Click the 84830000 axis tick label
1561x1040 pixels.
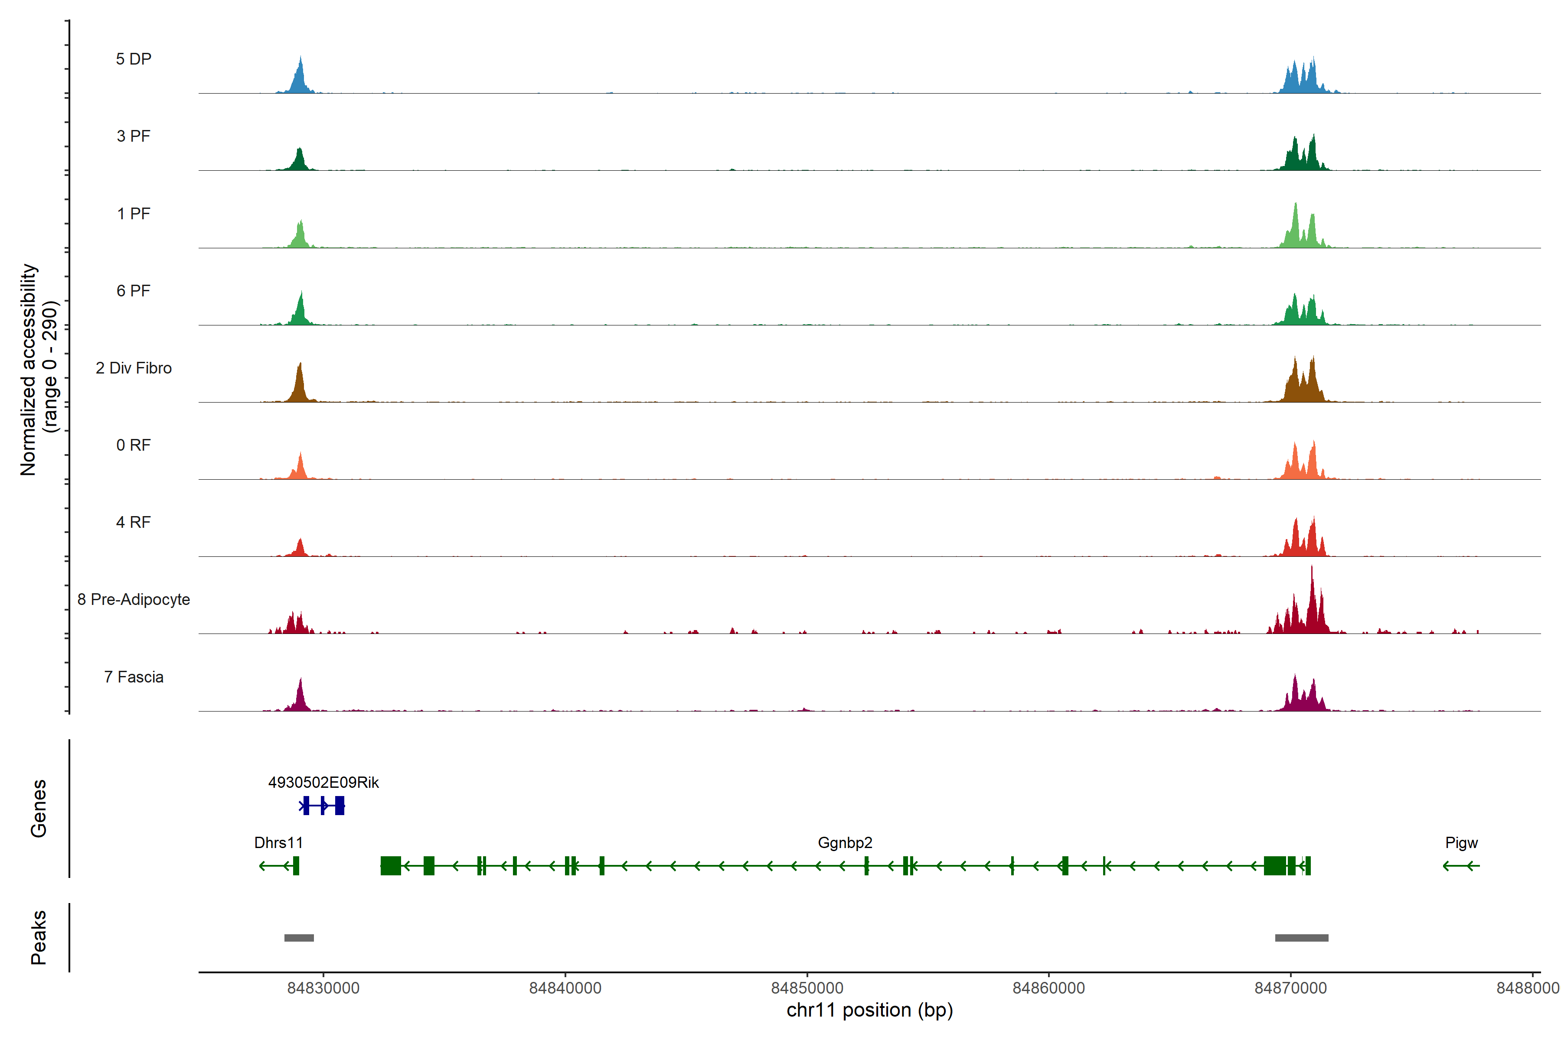point(323,988)
